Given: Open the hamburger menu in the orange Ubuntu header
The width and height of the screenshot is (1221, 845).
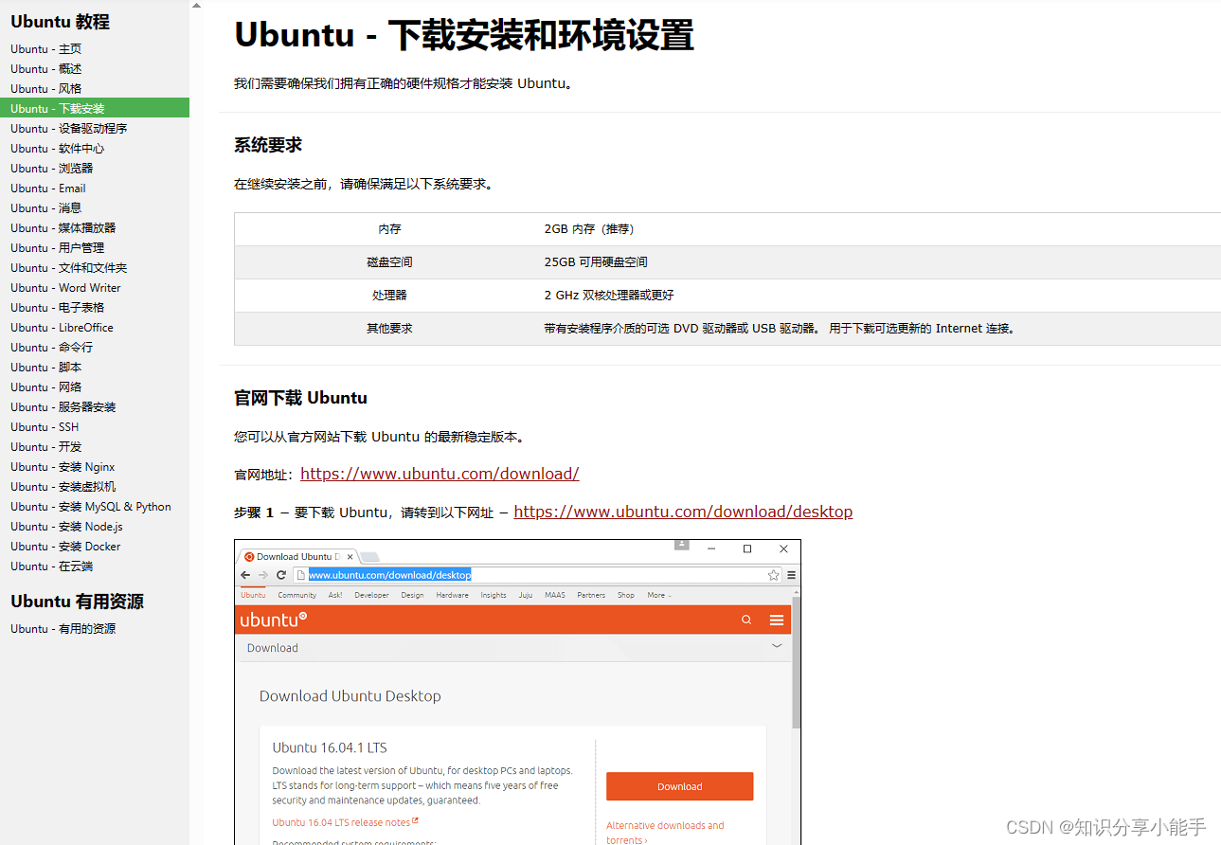Looking at the screenshot, I should [777, 620].
